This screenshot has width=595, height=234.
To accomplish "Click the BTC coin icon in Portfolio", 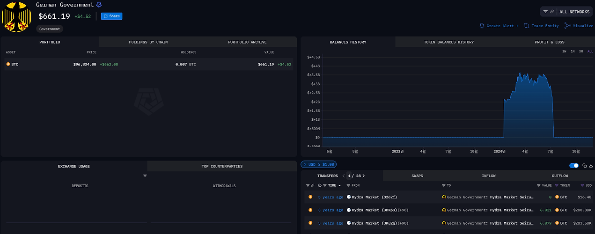I will [x=8, y=64].
